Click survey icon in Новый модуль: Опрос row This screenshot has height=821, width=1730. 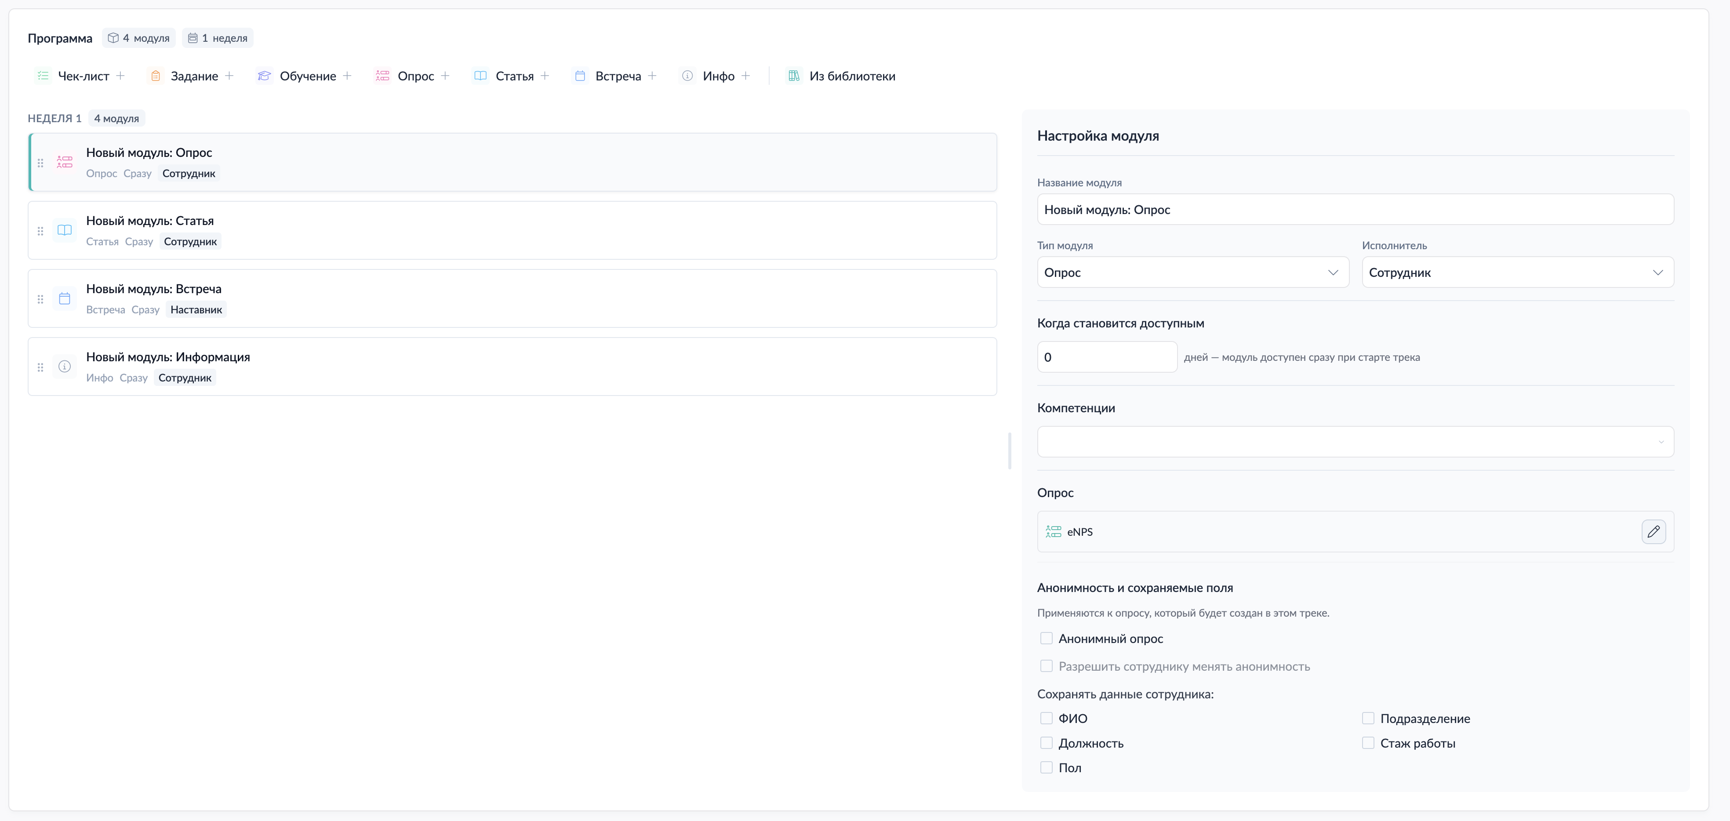65,162
